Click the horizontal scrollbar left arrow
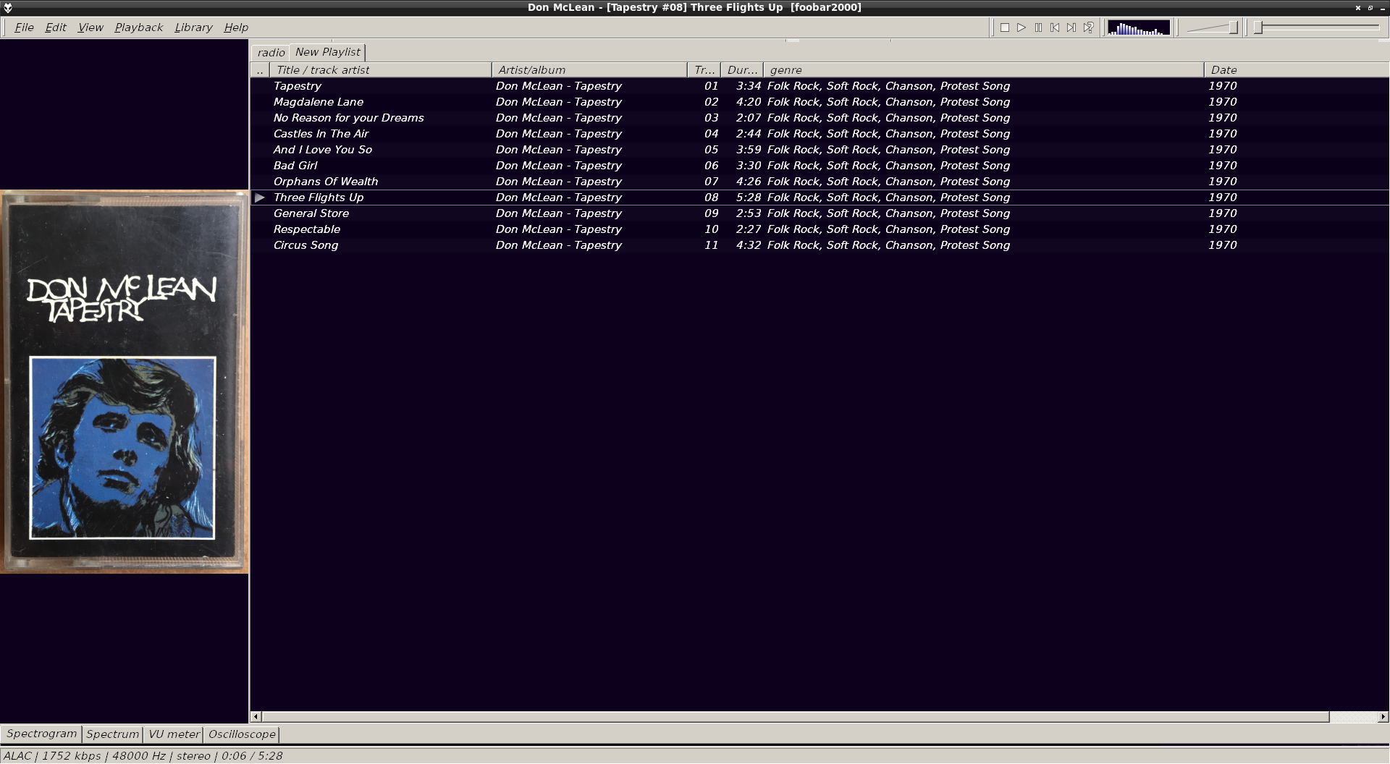The height and width of the screenshot is (764, 1390). [256, 716]
